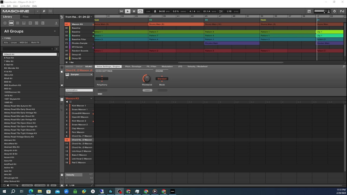Add a plug-in slot with the plus below Sampler

tap(67, 78)
